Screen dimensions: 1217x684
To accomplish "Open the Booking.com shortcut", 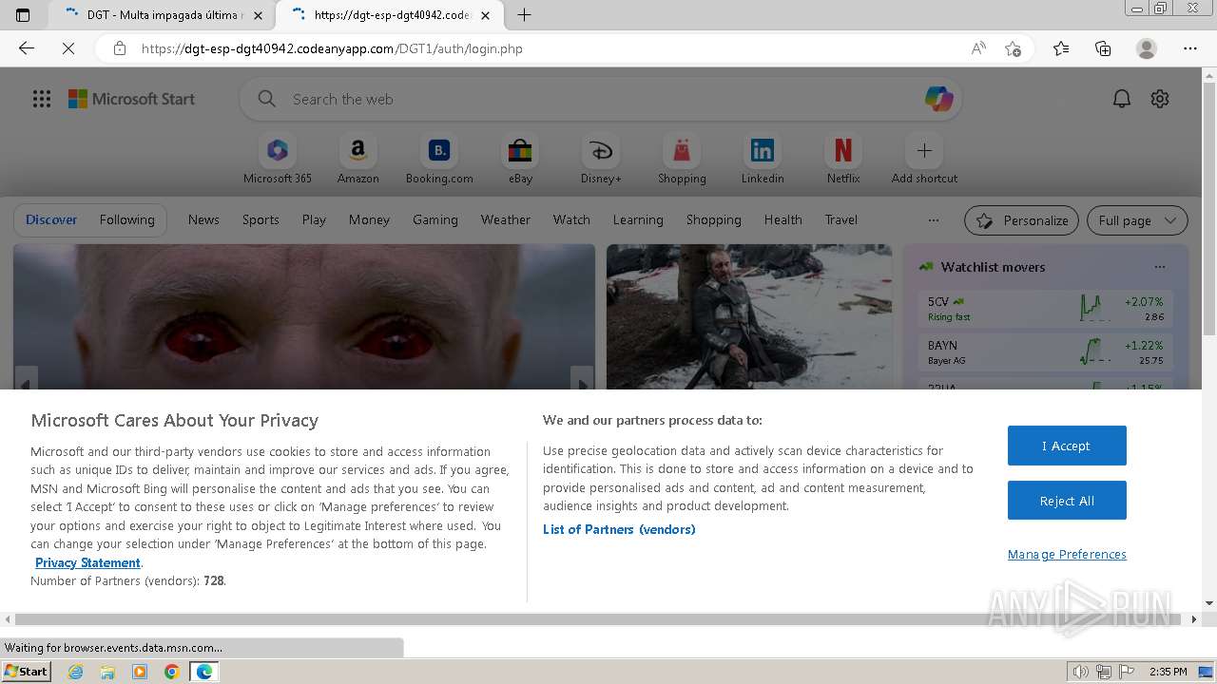I will (x=439, y=160).
